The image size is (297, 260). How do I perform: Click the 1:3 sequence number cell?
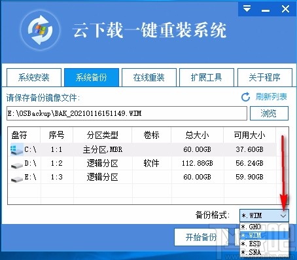click(x=56, y=177)
